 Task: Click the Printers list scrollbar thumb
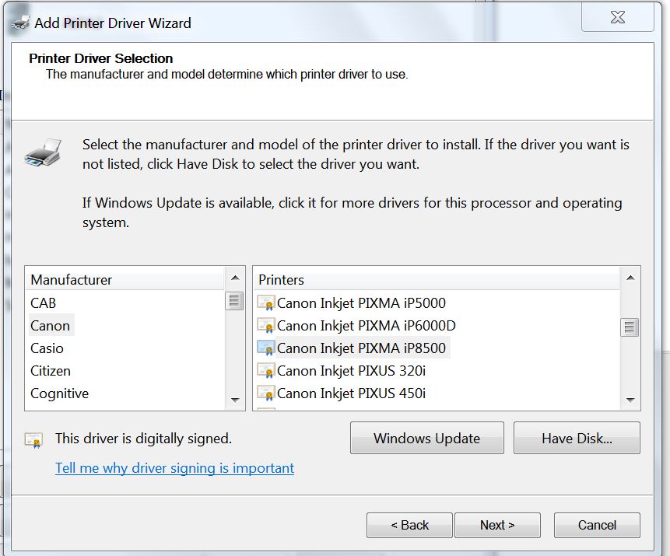[x=630, y=327]
